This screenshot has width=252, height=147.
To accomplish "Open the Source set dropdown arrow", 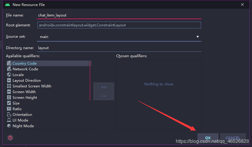I will click(197, 37).
